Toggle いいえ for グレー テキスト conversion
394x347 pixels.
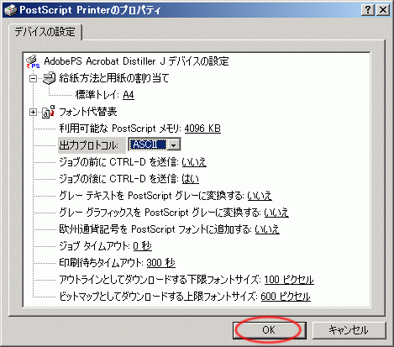click(x=260, y=196)
